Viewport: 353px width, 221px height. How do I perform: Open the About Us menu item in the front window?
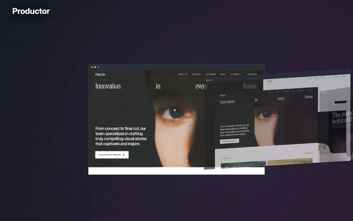coord(183,74)
